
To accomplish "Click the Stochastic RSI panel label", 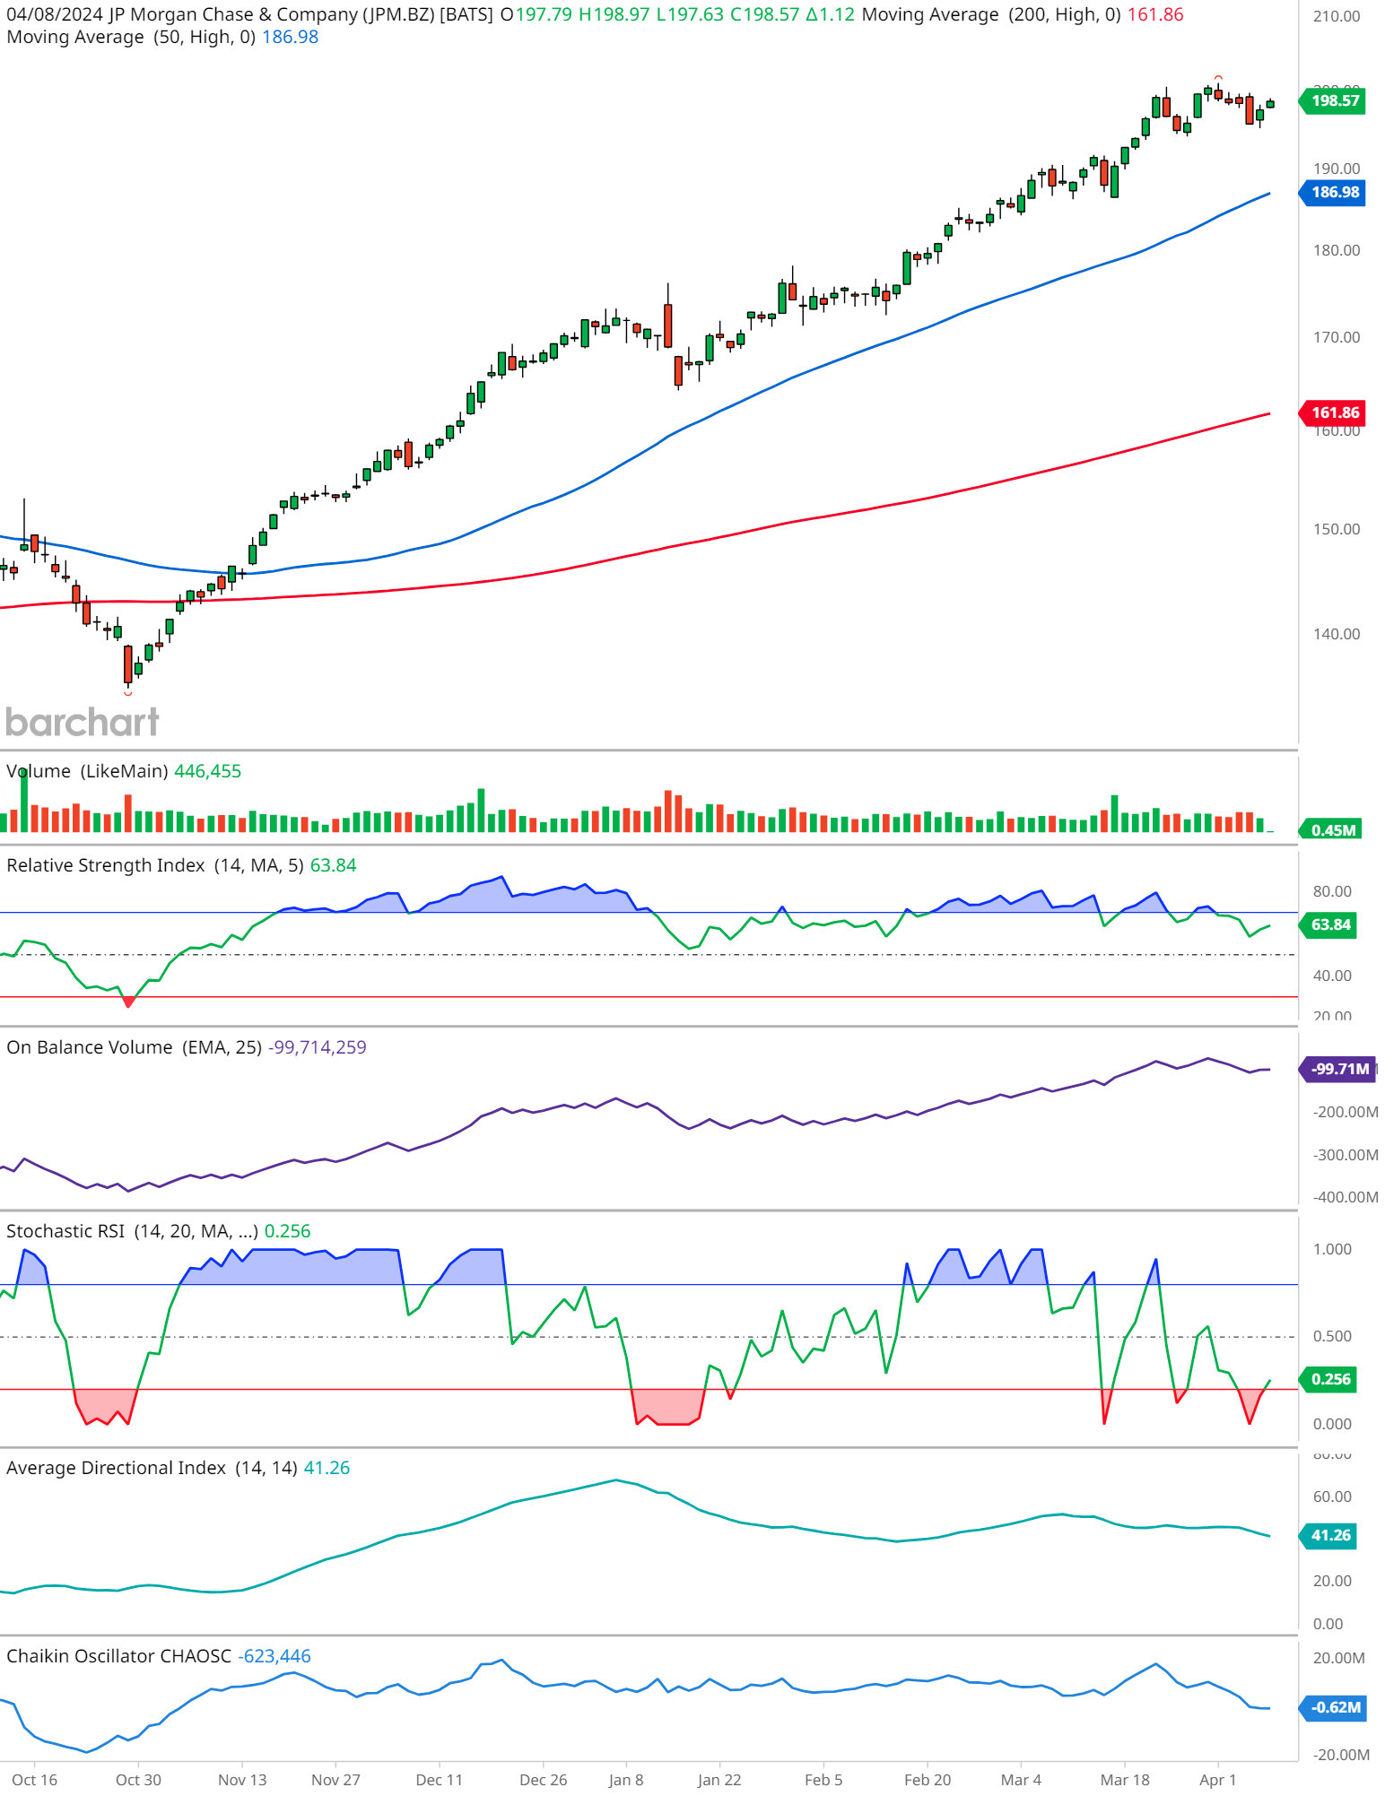I will pyautogui.click(x=132, y=1231).
